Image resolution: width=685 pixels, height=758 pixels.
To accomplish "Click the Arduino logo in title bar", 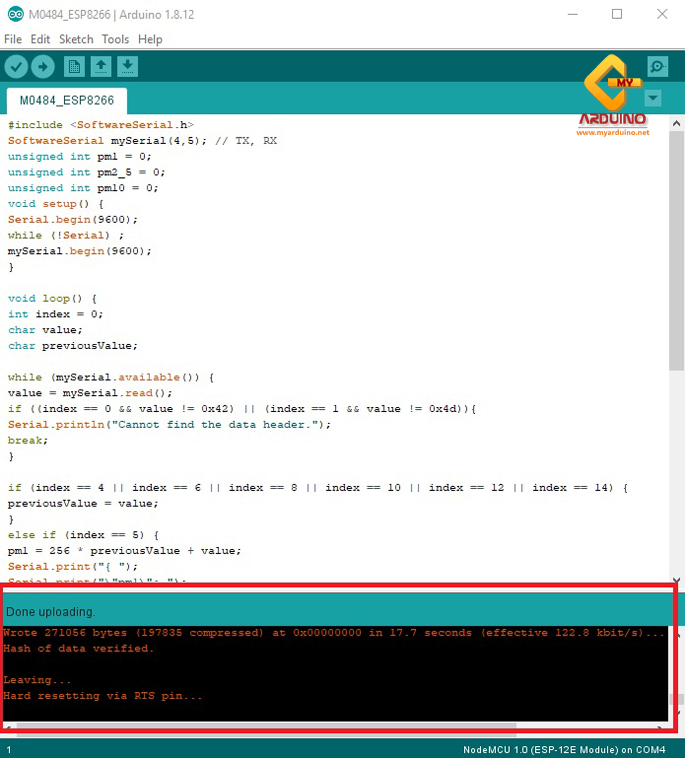I will 15,15.
